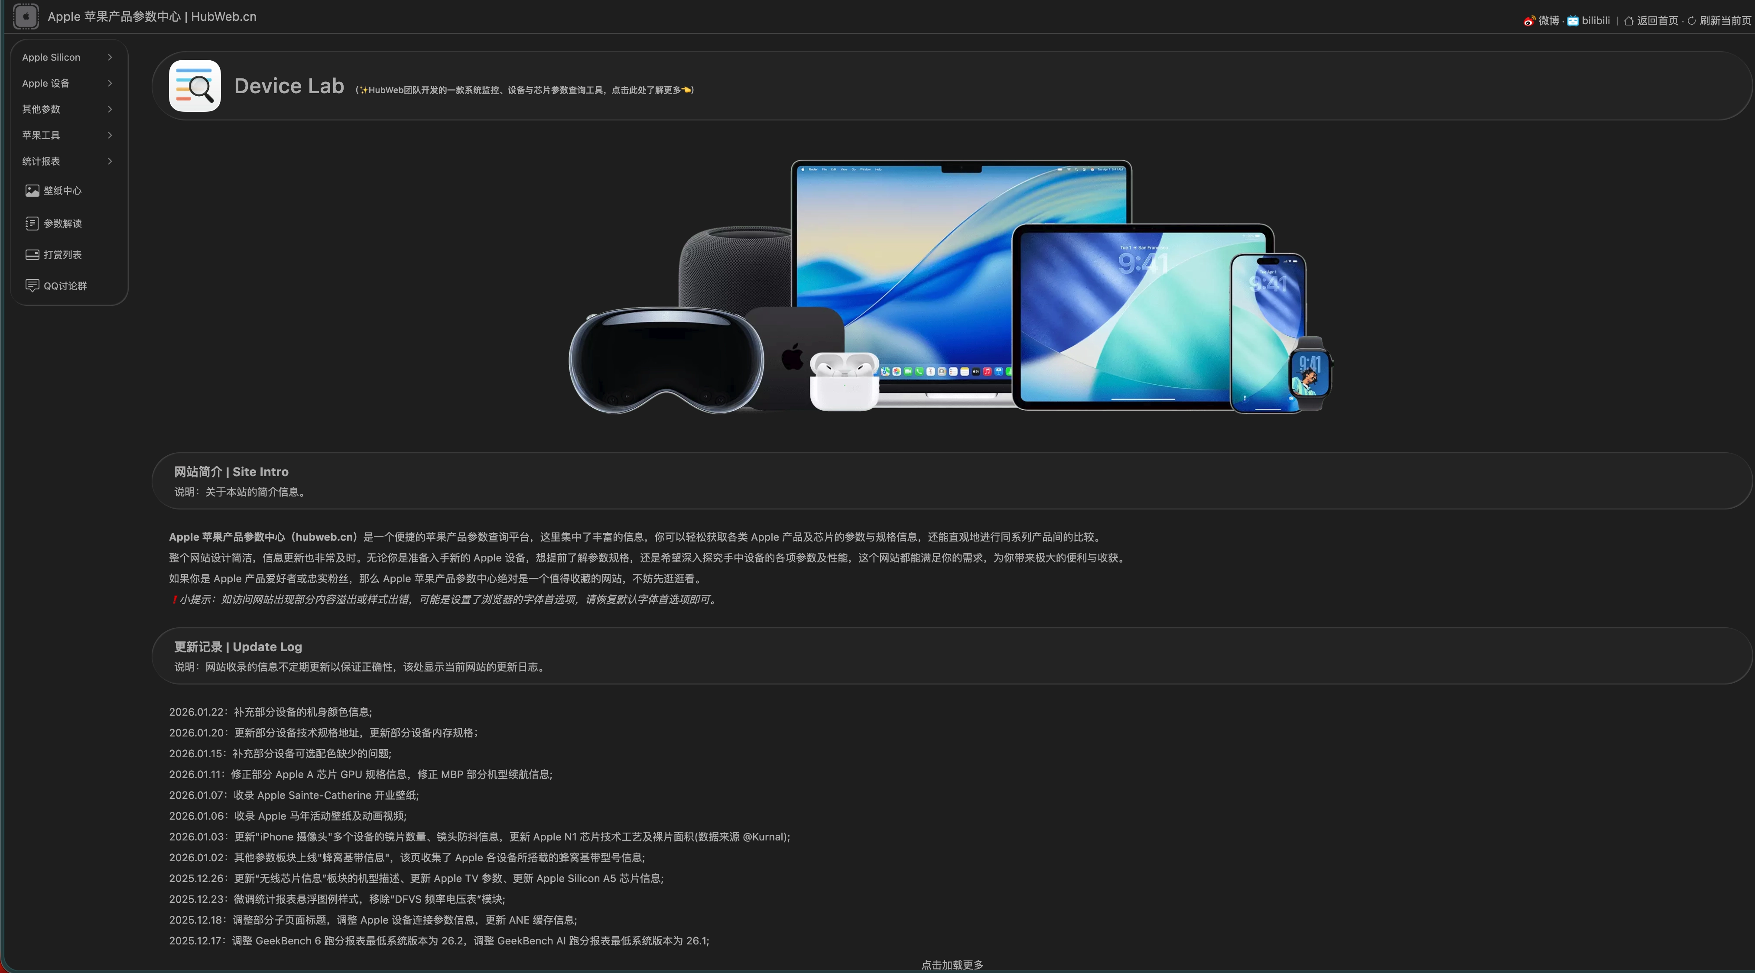The height and width of the screenshot is (973, 1755).
Task: Expand the 苹果工具 chevron
Action: point(110,135)
